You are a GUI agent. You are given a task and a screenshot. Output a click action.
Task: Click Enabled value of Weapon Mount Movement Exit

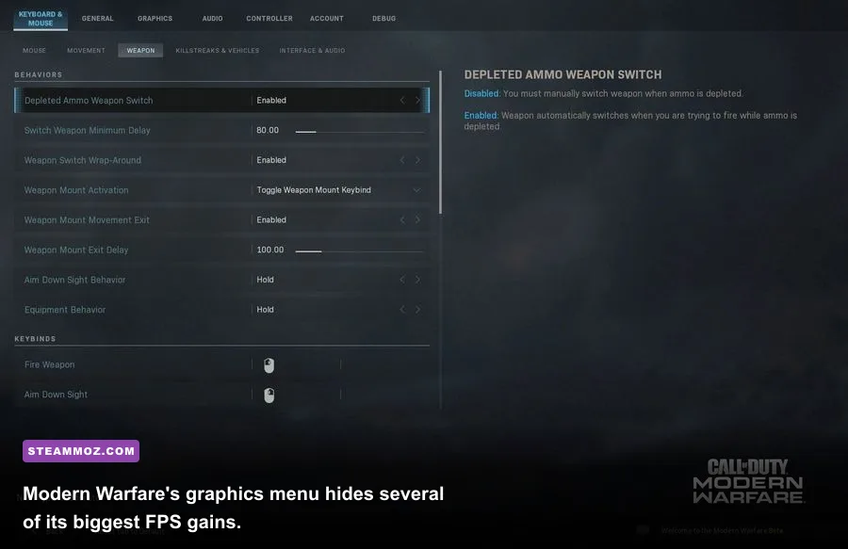[271, 220]
